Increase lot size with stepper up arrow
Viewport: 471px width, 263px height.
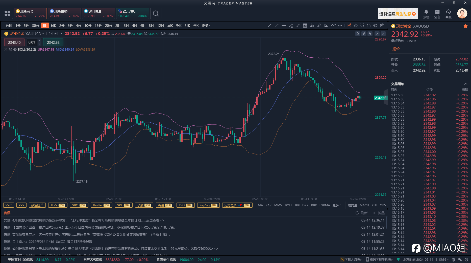[x=39, y=41]
